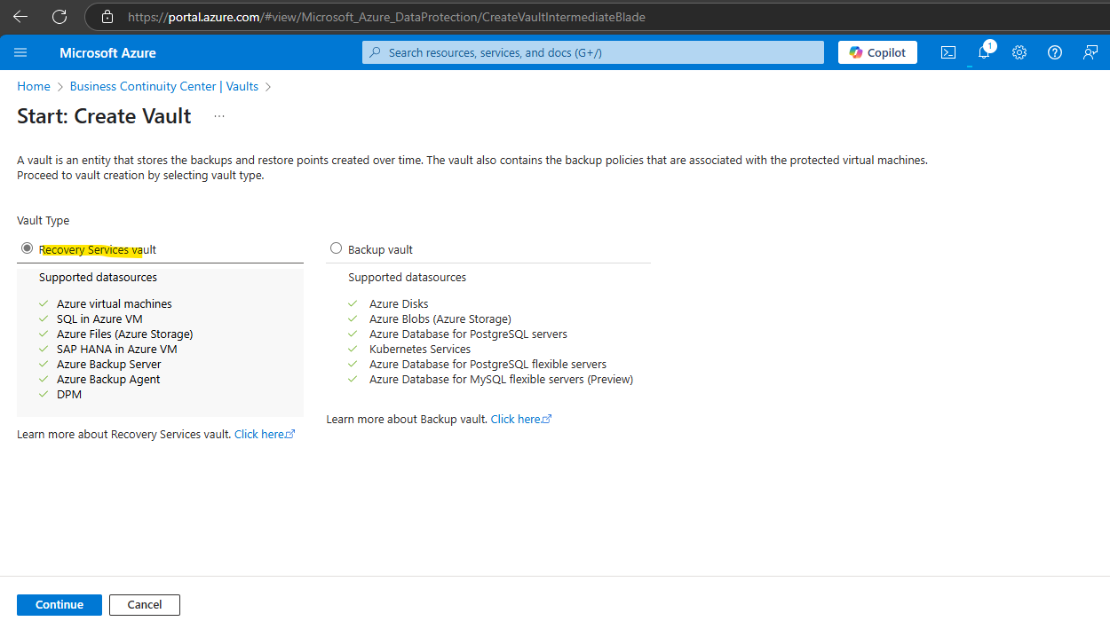Click the SAP HANA in Azure VM entry
Screen dimensions: 1110x629
pos(117,349)
